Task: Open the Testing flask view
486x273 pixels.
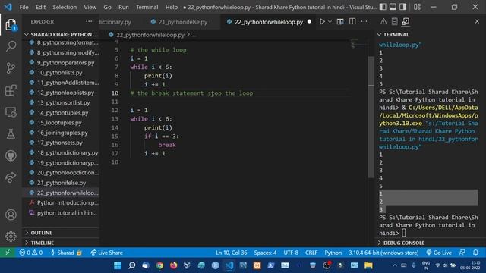Action: 11,134
